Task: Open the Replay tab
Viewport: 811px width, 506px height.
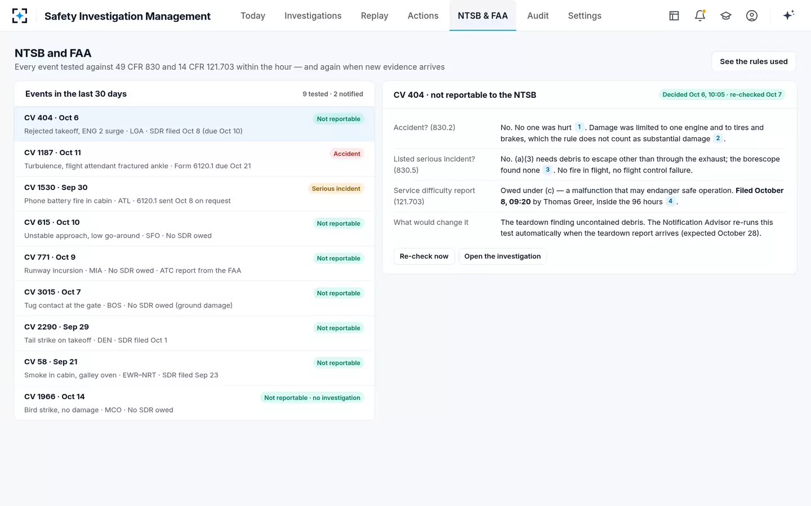Action: tap(375, 16)
